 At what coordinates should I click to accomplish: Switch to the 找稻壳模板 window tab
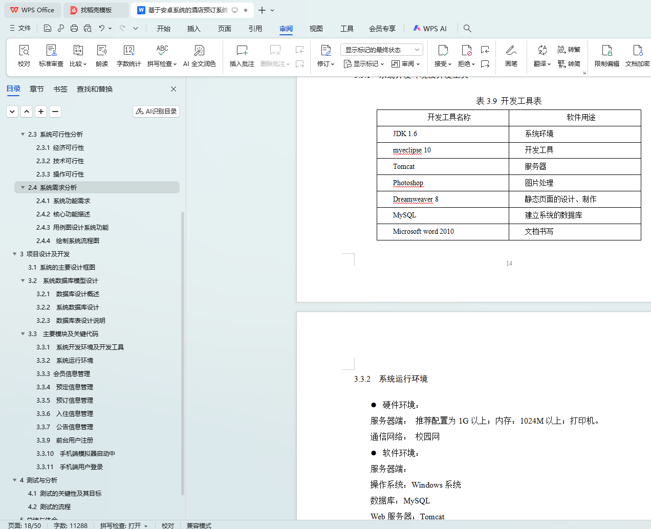[x=96, y=10]
